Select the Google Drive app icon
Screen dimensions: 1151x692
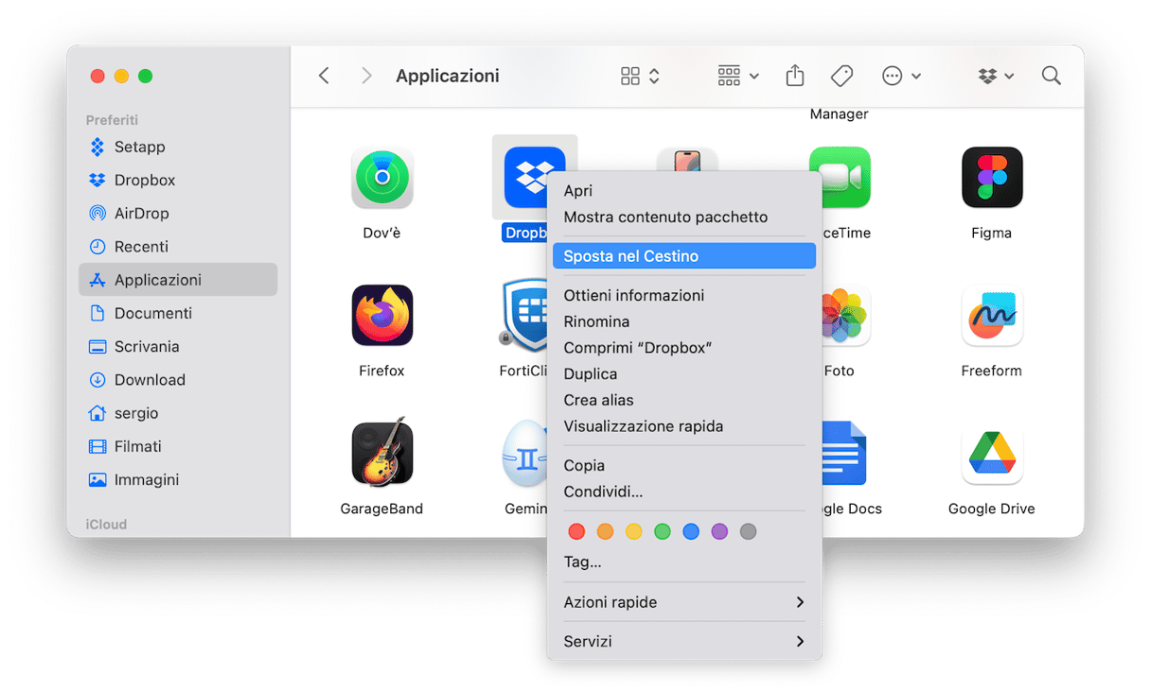(x=991, y=453)
